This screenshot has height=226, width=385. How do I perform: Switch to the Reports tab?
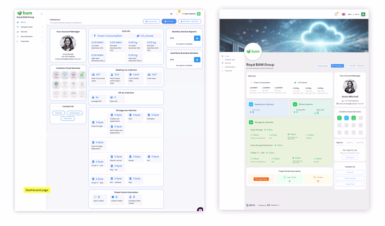(339, 143)
